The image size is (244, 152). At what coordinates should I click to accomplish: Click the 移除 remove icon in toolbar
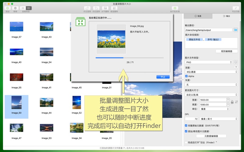pos(15,8)
